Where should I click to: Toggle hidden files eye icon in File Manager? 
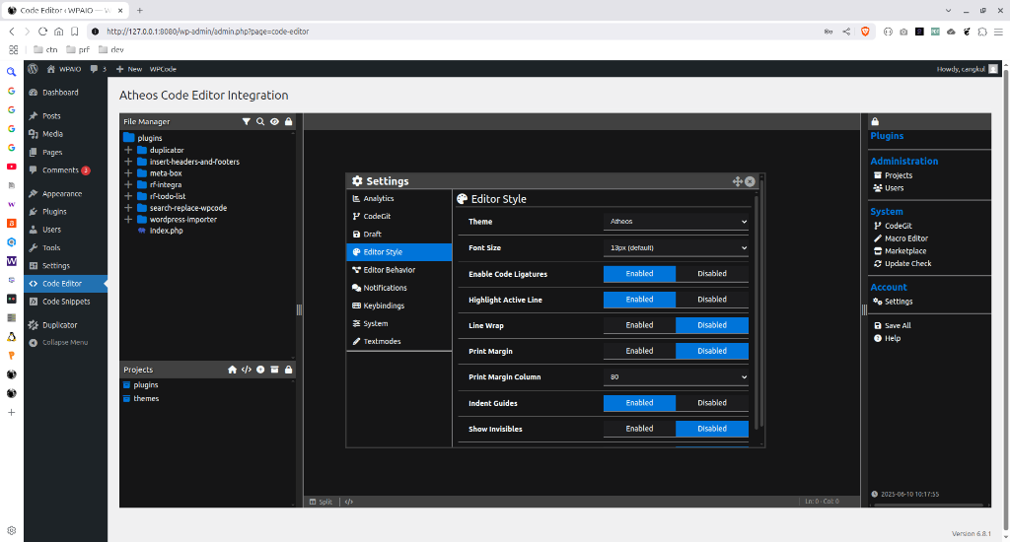[x=274, y=121]
